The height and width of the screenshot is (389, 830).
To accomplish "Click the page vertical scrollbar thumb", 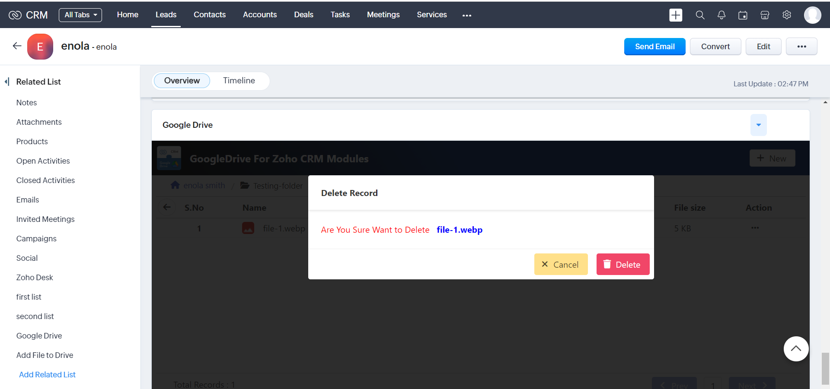I will (825, 368).
